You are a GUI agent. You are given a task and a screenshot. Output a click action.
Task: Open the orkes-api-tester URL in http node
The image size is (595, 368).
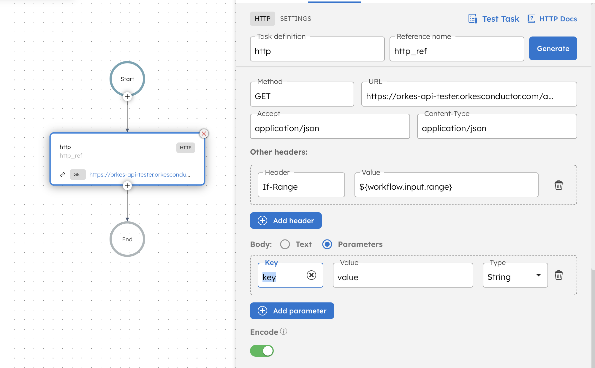[140, 175]
